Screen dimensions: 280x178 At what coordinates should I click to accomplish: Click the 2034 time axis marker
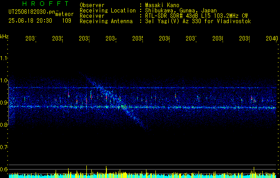(x=111, y=38)
